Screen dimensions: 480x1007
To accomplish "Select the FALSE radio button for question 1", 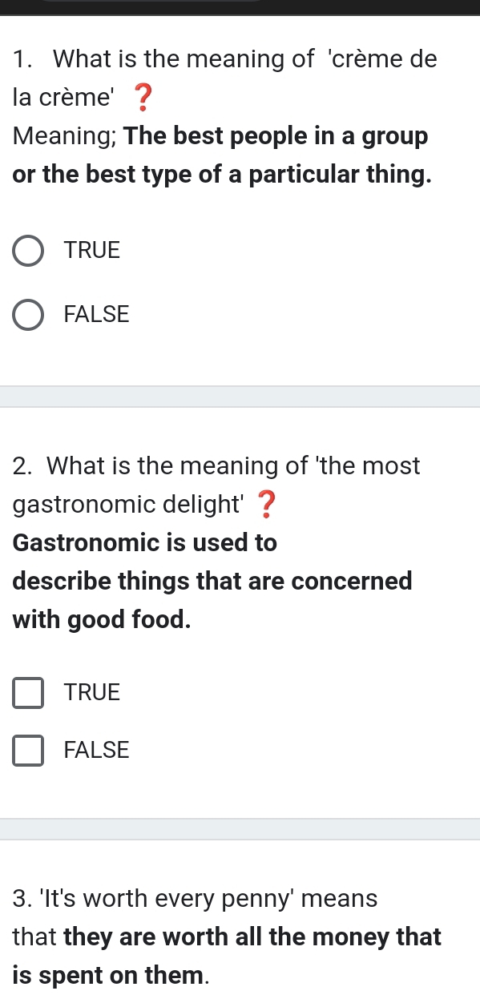I will 27,315.
